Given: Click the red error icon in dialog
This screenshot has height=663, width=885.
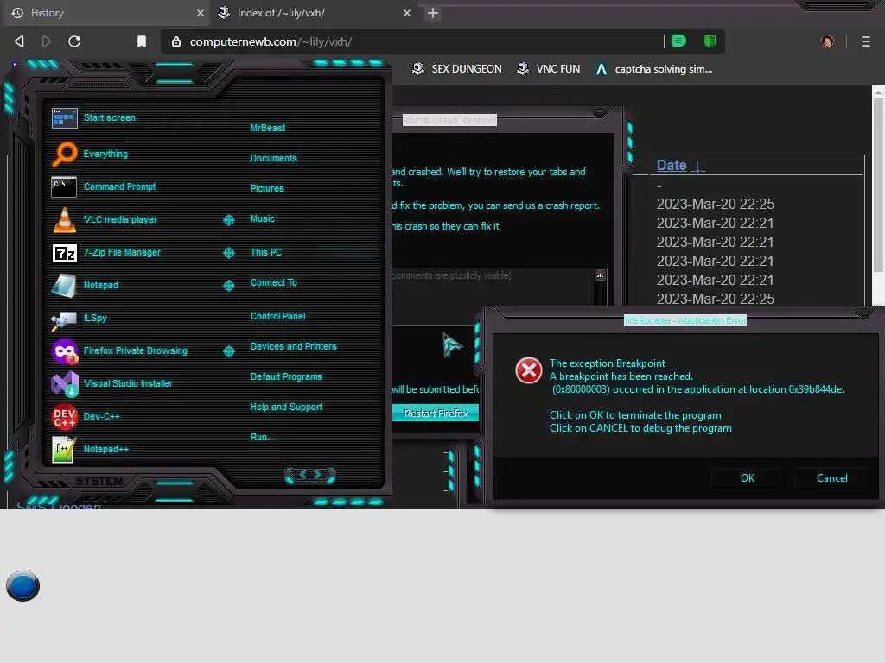Looking at the screenshot, I should pyautogui.click(x=528, y=370).
